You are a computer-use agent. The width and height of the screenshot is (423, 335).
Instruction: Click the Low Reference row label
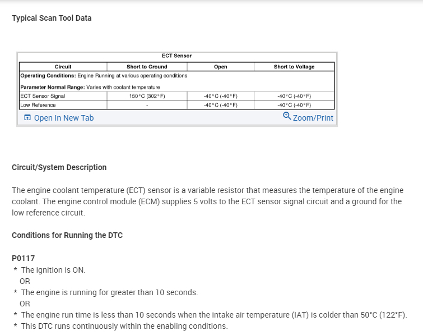(38, 105)
